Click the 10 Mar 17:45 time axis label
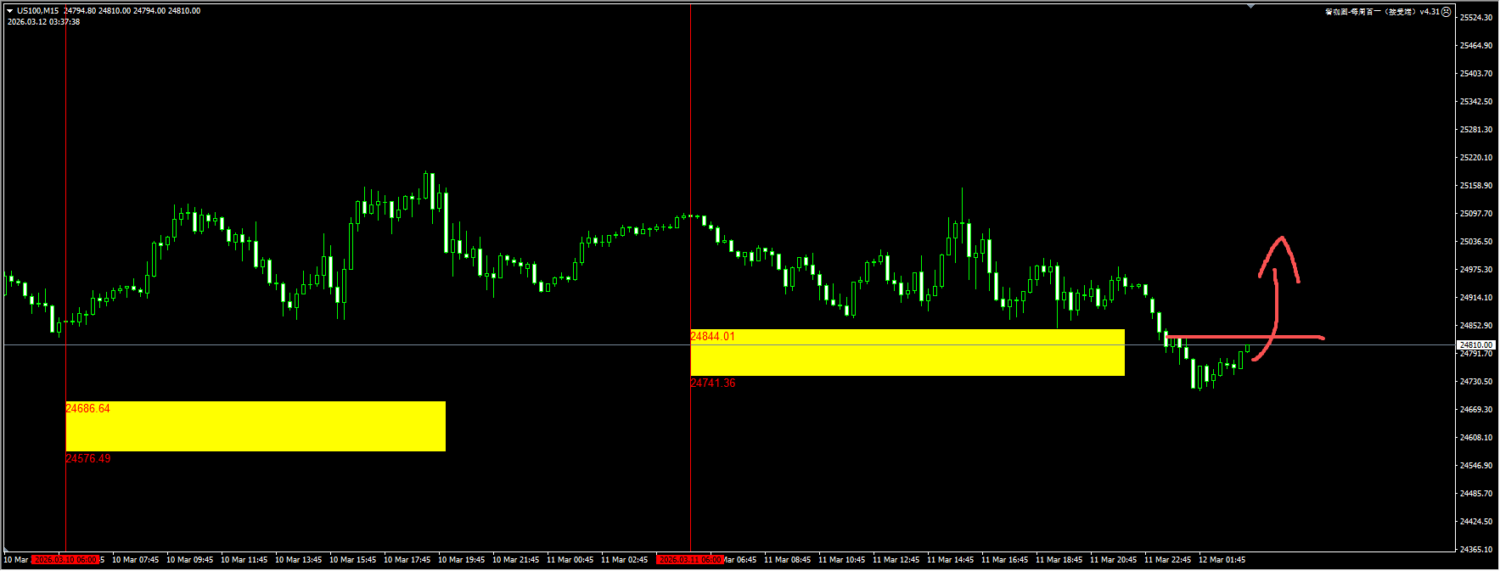Viewport: 1500px width, 571px height. 407,560
